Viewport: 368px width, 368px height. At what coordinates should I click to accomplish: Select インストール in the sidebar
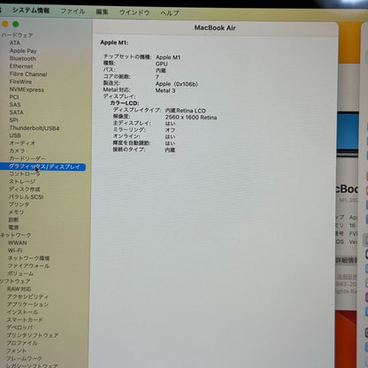(x=23, y=312)
